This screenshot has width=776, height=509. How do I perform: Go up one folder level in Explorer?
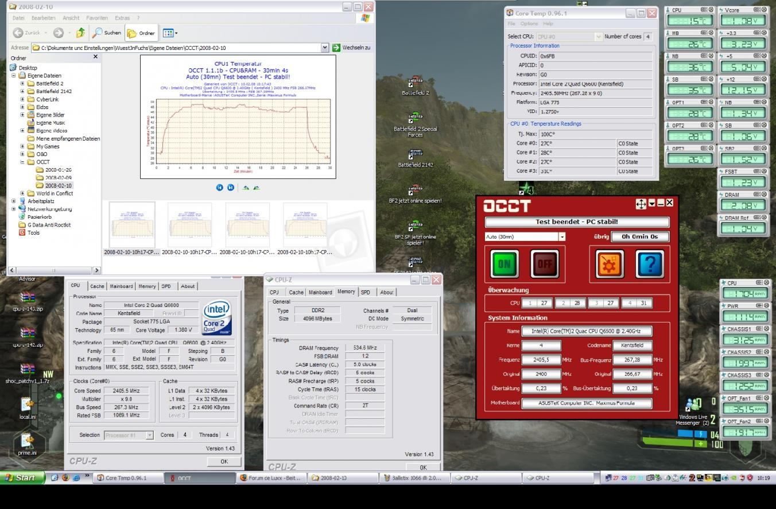(x=80, y=33)
